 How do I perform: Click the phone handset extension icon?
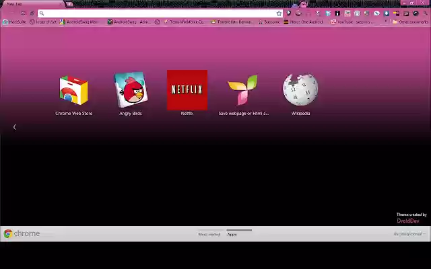tap(376, 13)
